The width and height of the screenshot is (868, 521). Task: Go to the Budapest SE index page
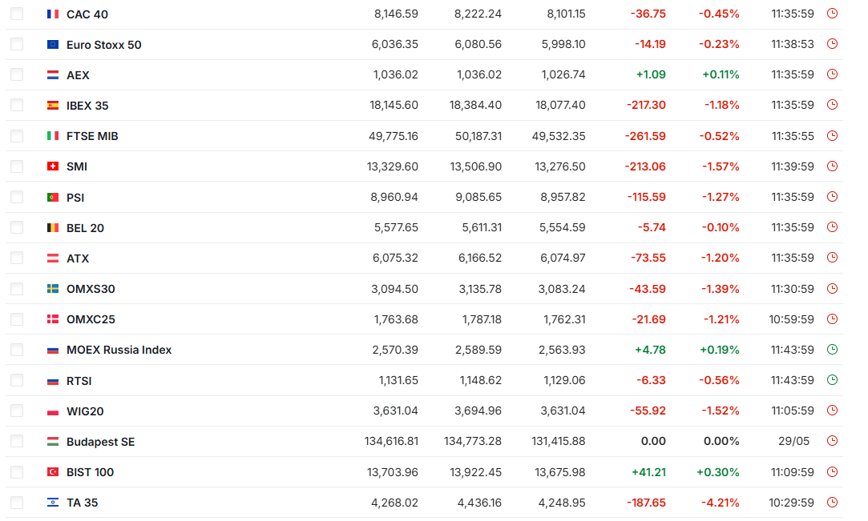(x=101, y=442)
